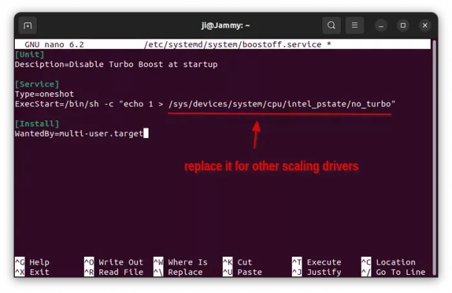The width and height of the screenshot is (452, 293).
Task: Click the Replace shortcut label
Action: (x=185, y=272)
